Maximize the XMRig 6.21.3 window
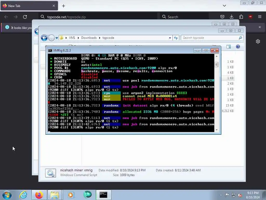This screenshot has width=266, height=200. tap(206, 51)
